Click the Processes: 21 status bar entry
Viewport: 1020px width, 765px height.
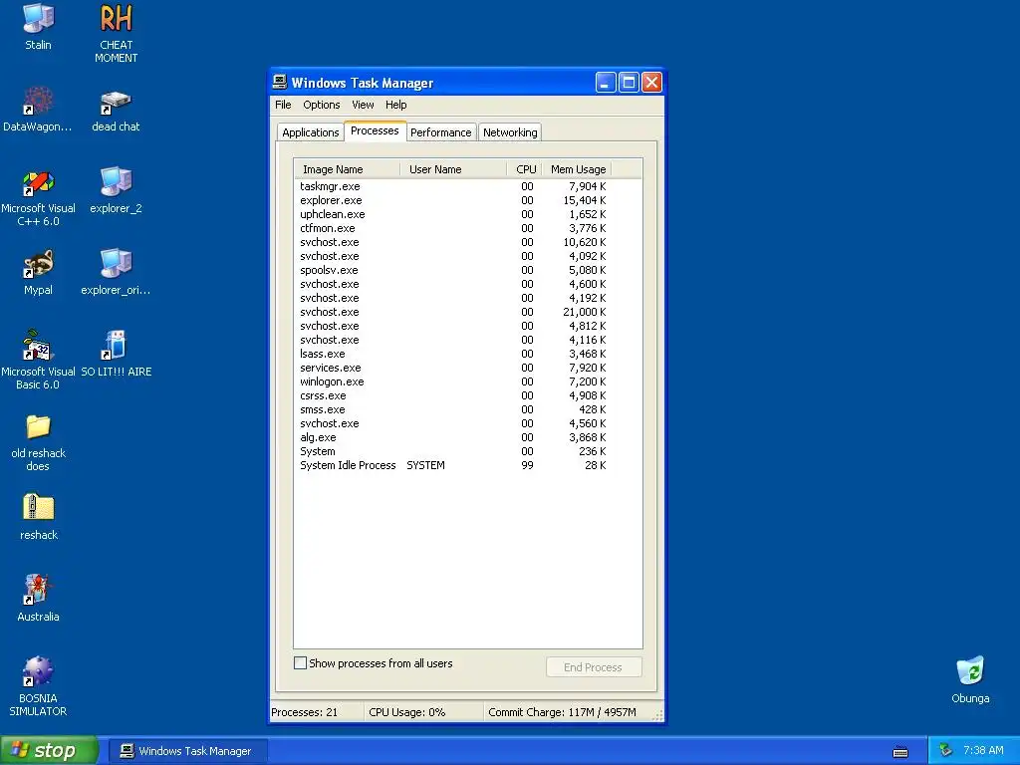[x=316, y=712]
